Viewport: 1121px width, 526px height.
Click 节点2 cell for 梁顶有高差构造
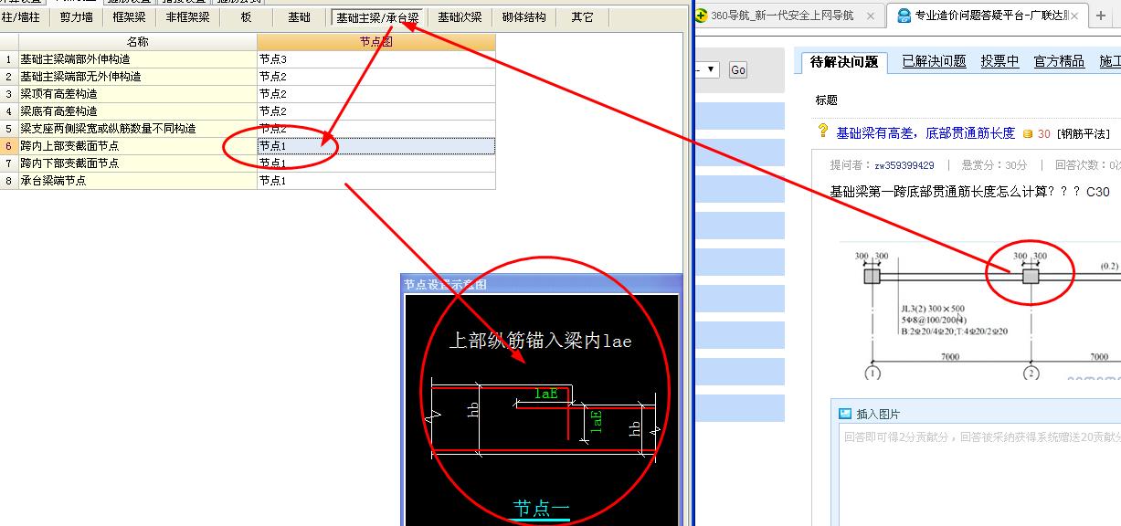(x=376, y=94)
